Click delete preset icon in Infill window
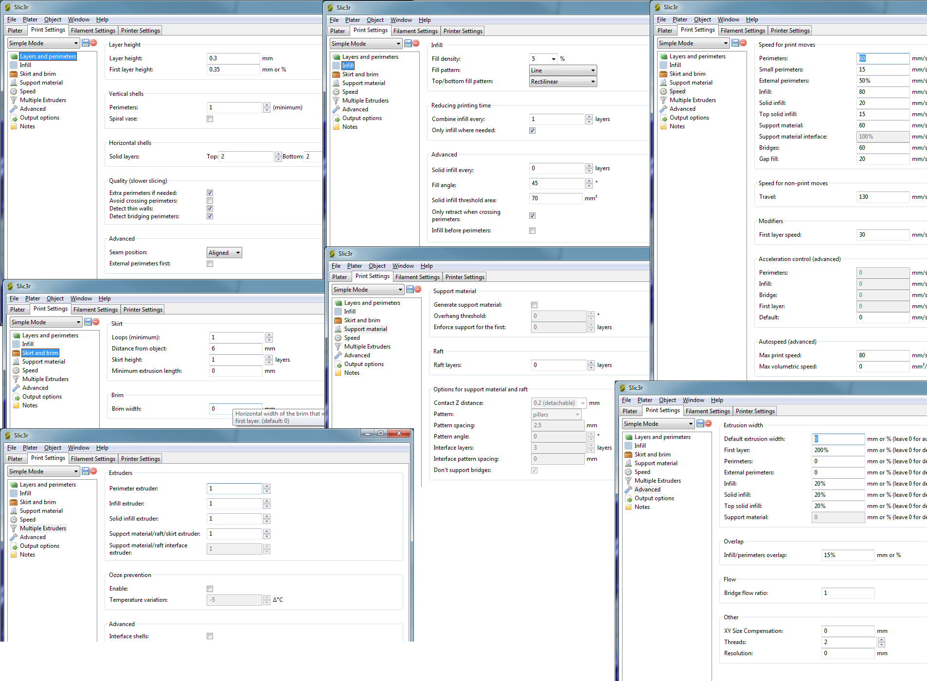 click(x=416, y=44)
